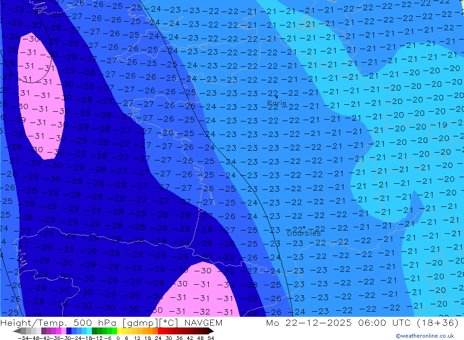
Task: Click the Dourbies location label
Action: [304, 233]
